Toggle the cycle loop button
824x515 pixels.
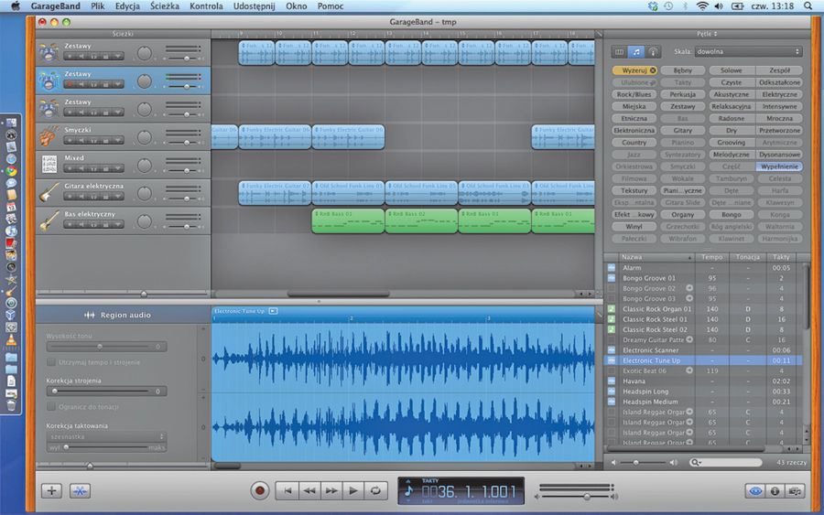pyautogui.click(x=374, y=490)
